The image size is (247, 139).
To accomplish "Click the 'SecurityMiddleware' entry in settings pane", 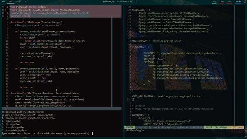I will click(x=168, y=13).
